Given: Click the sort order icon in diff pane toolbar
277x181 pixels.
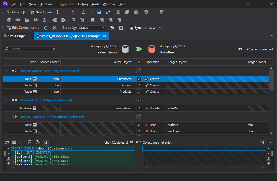Looking at the screenshot, I should 38,142.
